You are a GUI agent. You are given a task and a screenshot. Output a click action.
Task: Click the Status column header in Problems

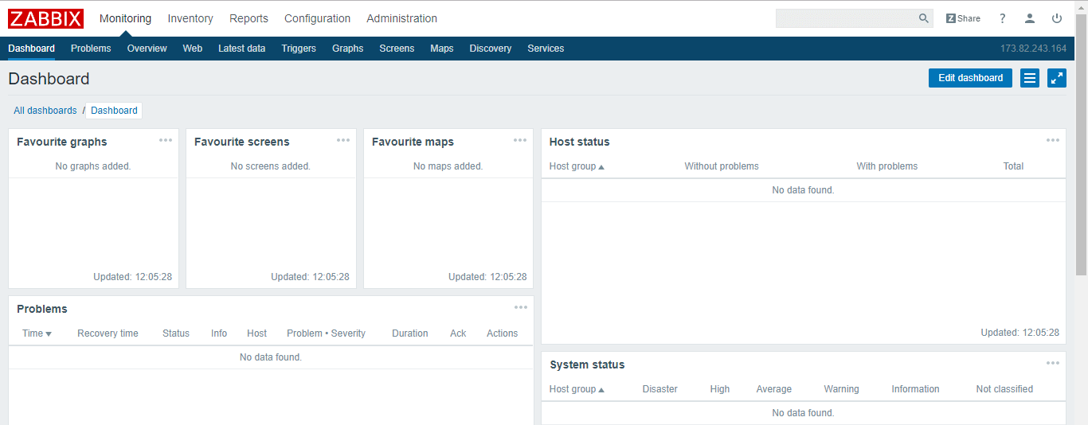click(x=176, y=333)
